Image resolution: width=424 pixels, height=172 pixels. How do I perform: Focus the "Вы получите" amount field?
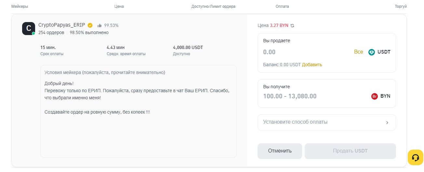312,96
